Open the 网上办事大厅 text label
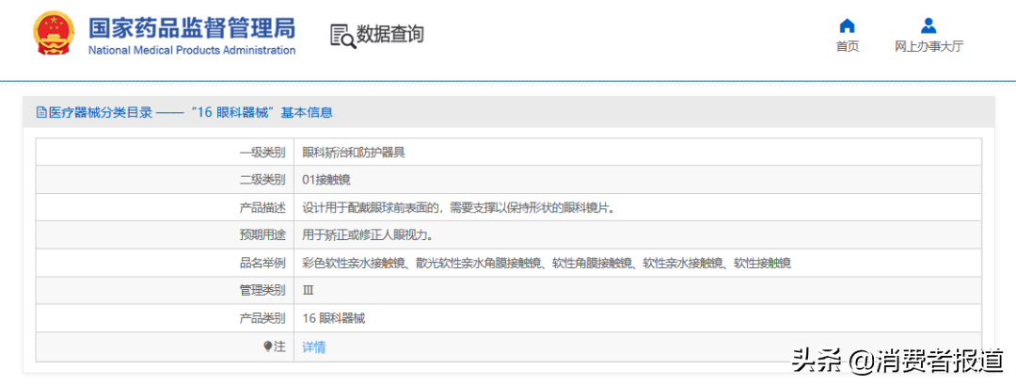 [929, 47]
